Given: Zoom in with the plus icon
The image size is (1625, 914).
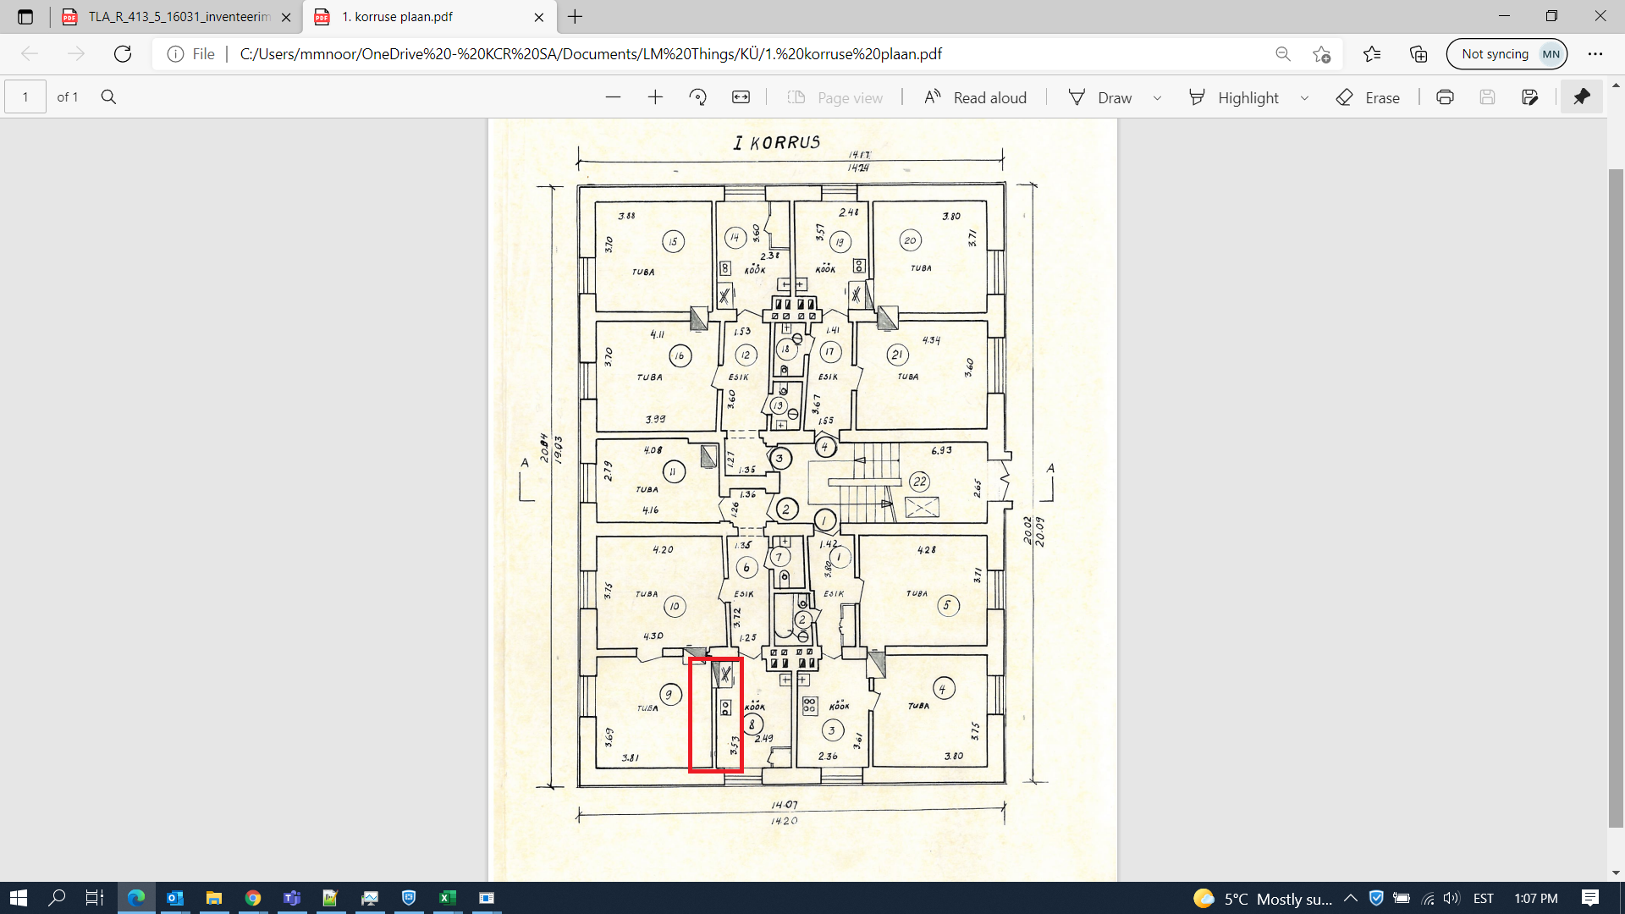Looking at the screenshot, I should click(655, 97).
